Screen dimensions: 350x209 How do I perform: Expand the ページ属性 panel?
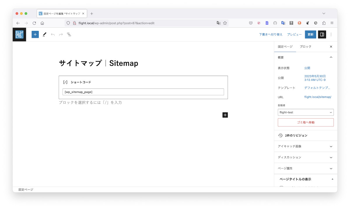point(305,169)
